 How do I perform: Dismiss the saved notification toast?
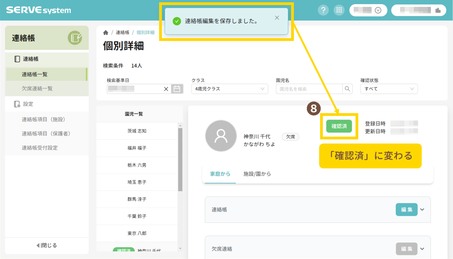[x=277, y=18]
